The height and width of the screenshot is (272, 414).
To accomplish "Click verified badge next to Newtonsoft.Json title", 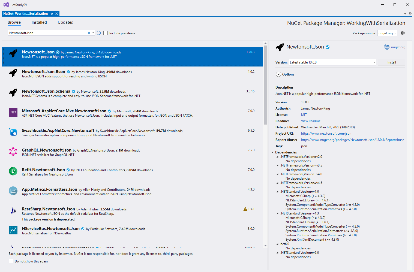I will [328, 47].
